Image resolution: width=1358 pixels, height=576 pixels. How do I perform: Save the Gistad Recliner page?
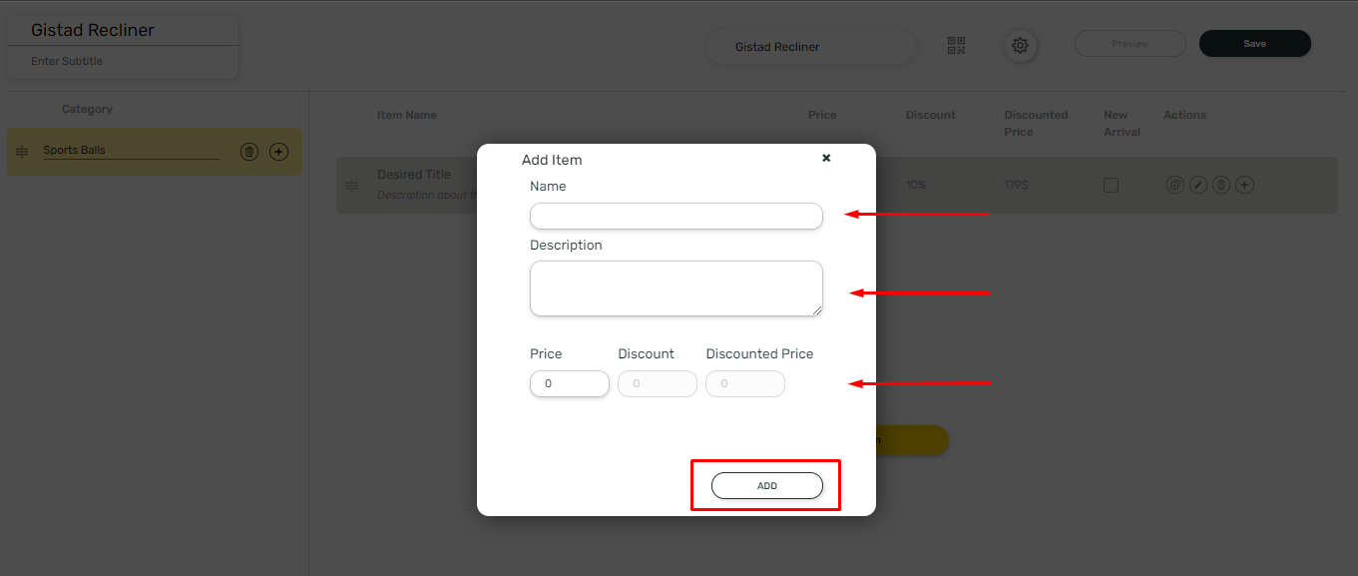pos(1254,43)
